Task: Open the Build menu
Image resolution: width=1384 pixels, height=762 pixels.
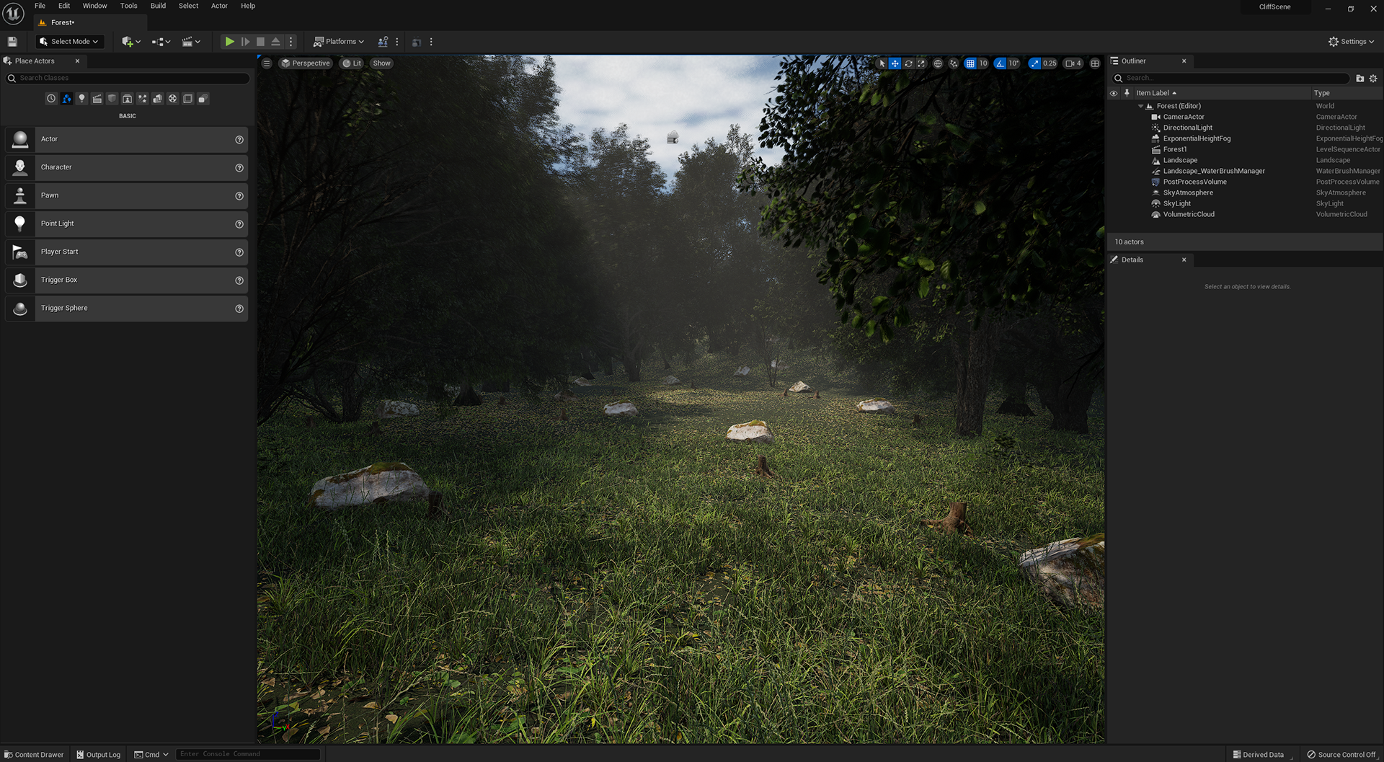Action: click(158, 6)
